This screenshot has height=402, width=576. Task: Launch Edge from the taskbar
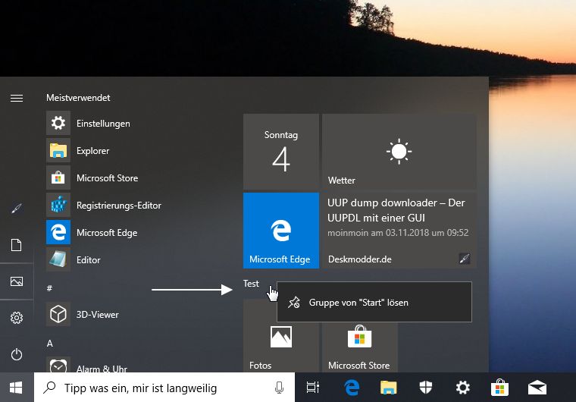point(352,388)
